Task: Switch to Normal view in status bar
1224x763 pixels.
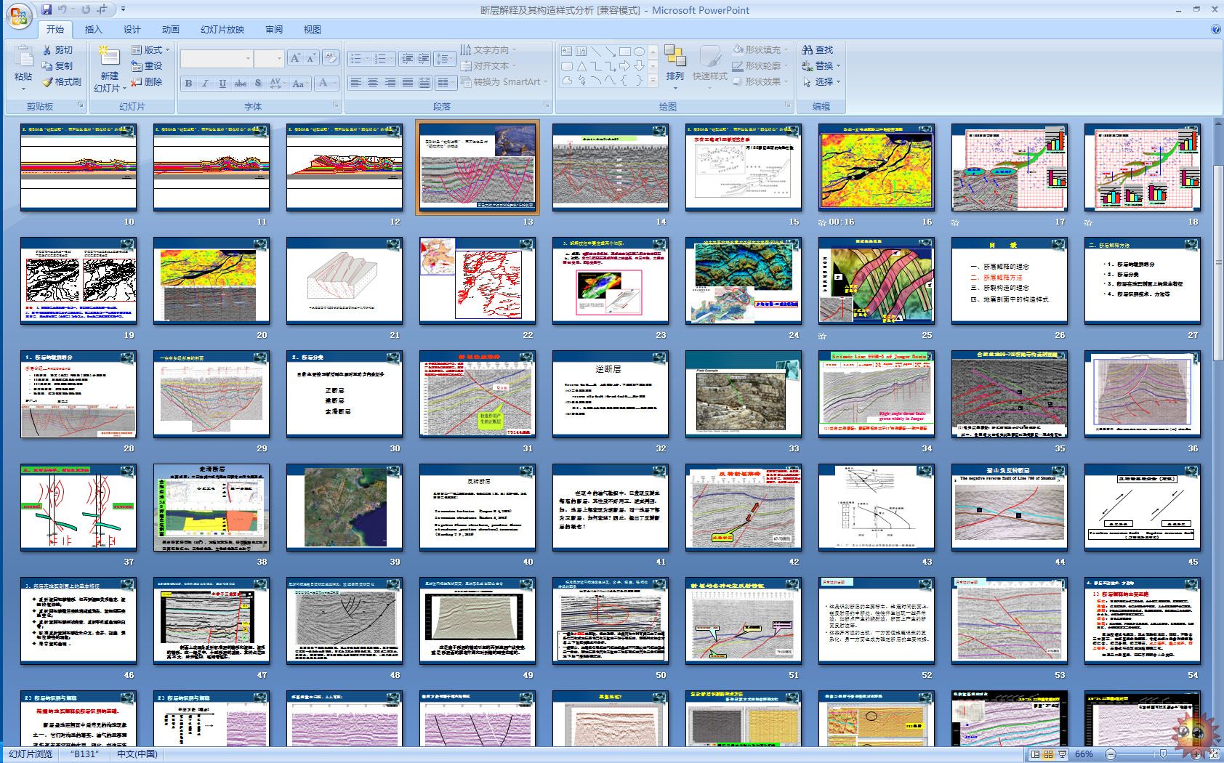Action: click(x=1036, y=754)
